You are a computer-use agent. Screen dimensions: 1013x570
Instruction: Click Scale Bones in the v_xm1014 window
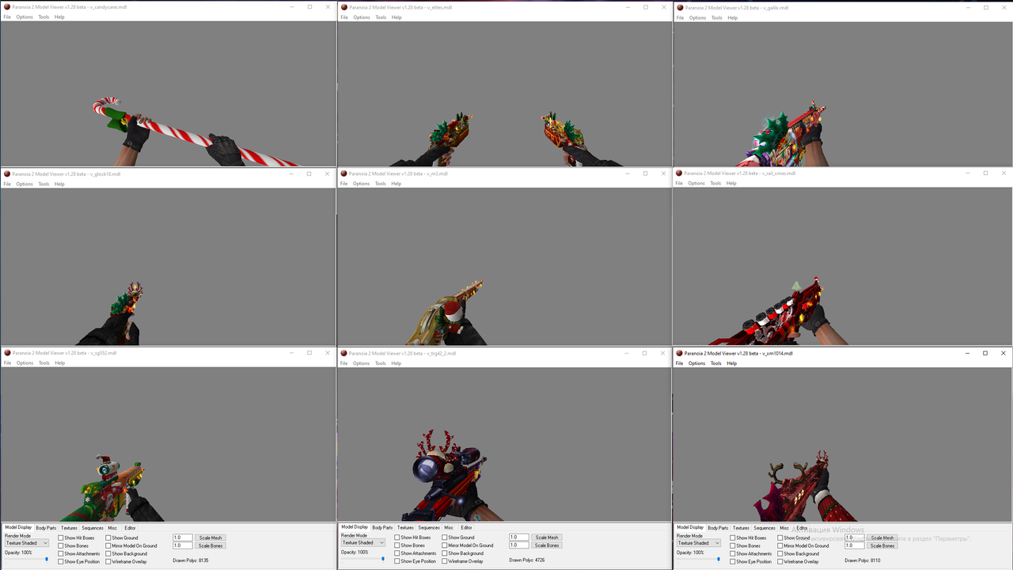pyautogui.click(x=882, y=545)
